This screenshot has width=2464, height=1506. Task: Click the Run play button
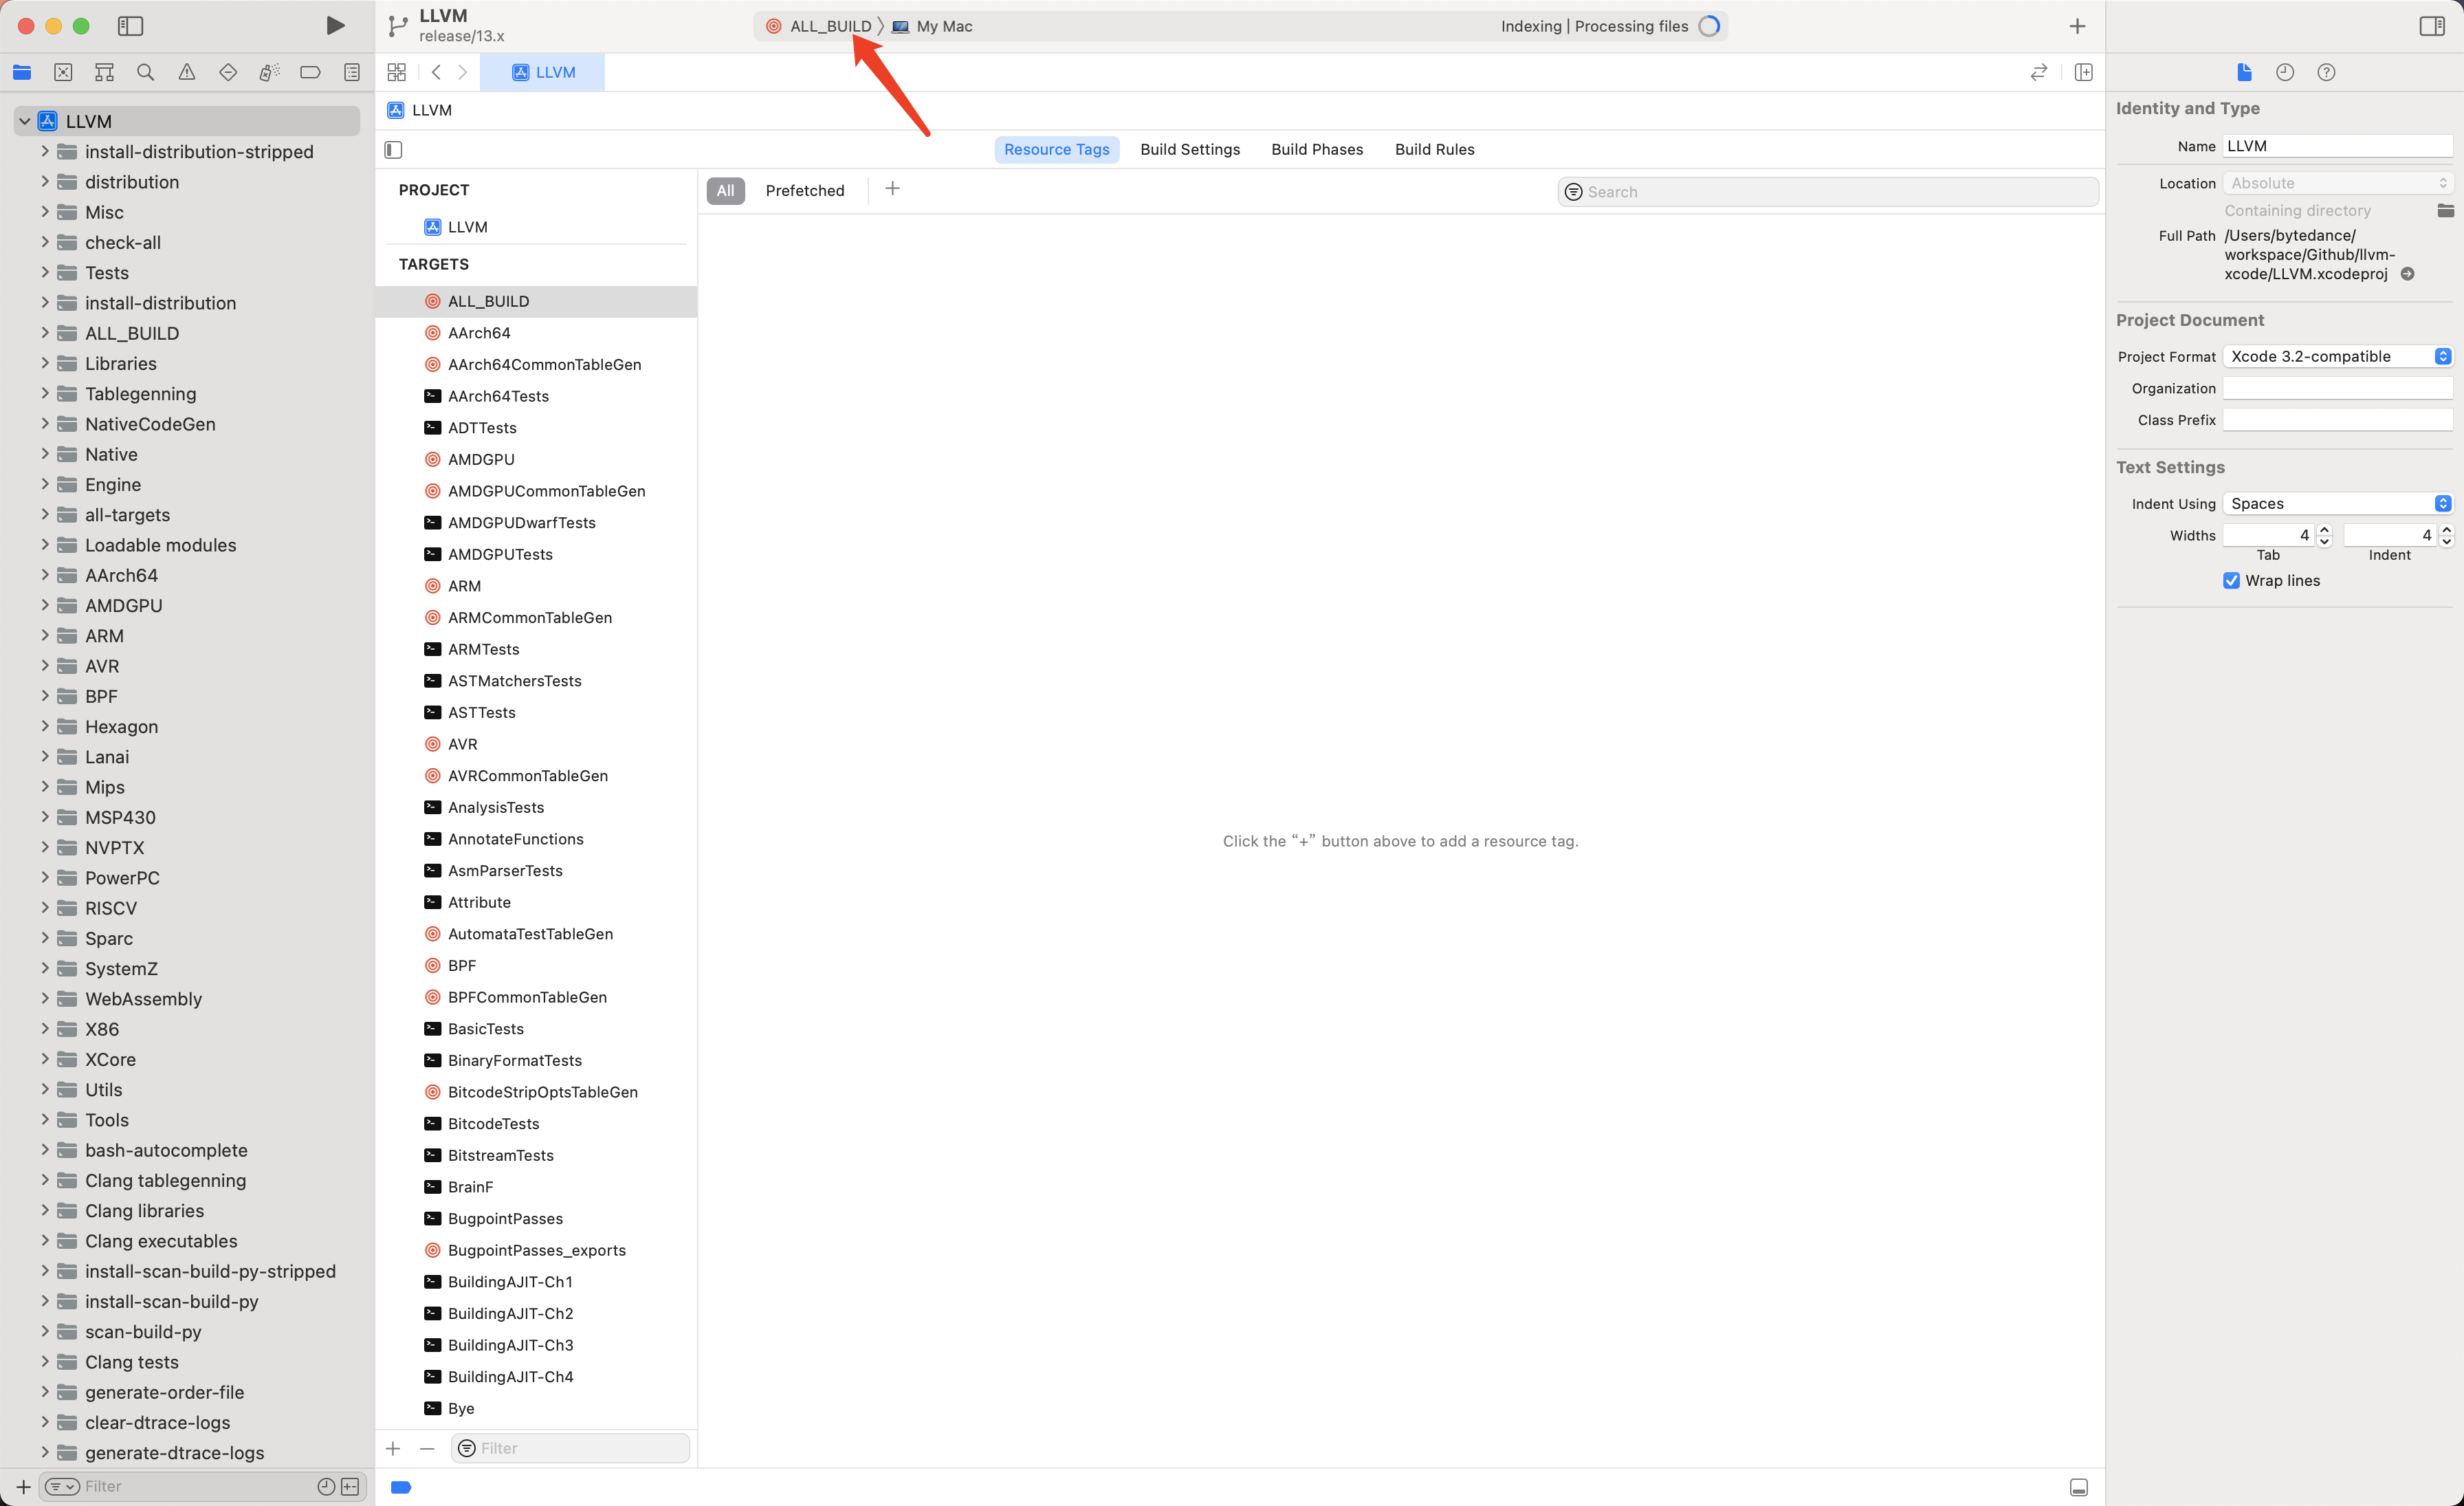click(335, 26)
